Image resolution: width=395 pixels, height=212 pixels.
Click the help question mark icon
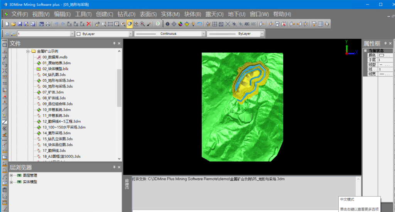coord(158,24)
